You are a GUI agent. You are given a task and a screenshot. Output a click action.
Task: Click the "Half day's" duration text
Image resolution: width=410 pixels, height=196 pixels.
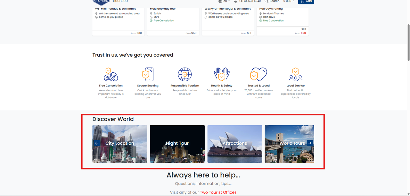(269, 17)
